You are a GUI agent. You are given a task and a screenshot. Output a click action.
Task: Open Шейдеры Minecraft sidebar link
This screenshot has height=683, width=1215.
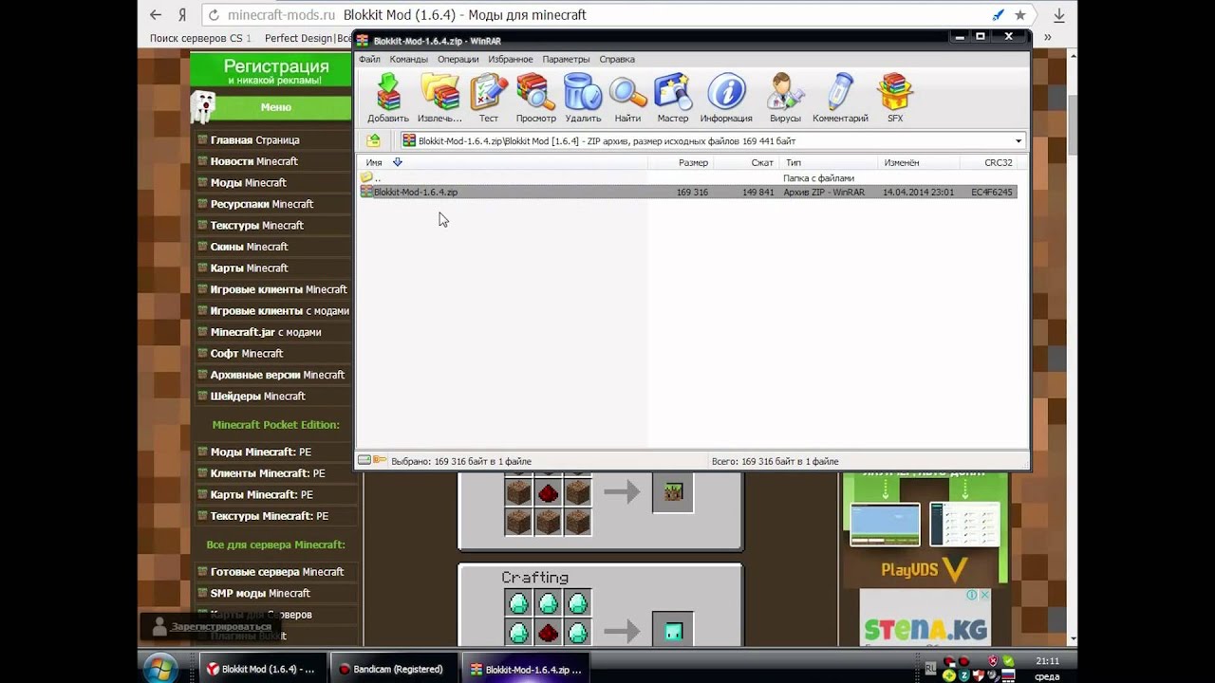point(257,396)
